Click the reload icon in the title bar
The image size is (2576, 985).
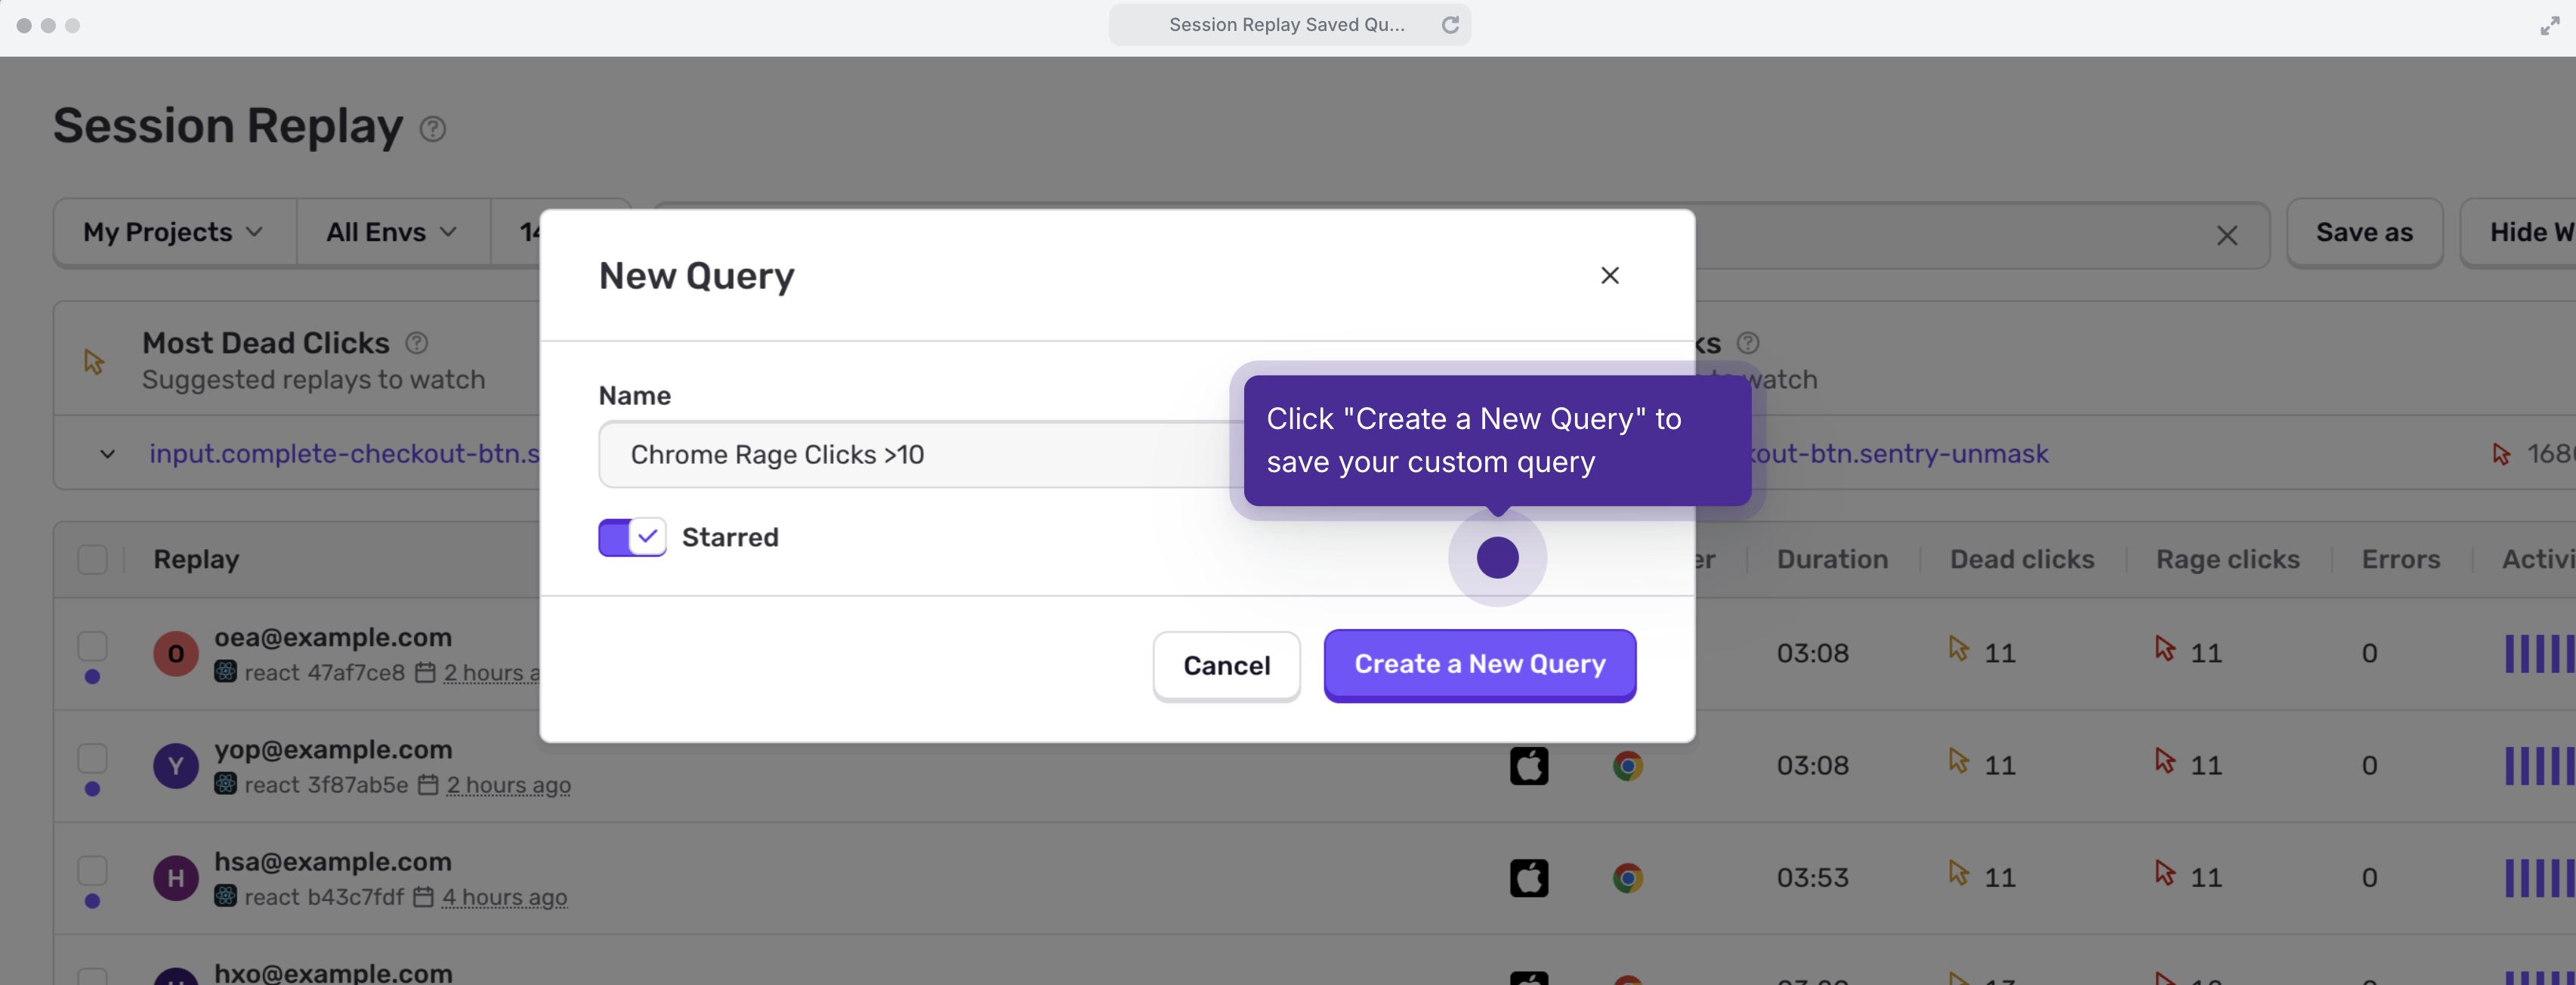(x=1449, y=25)
